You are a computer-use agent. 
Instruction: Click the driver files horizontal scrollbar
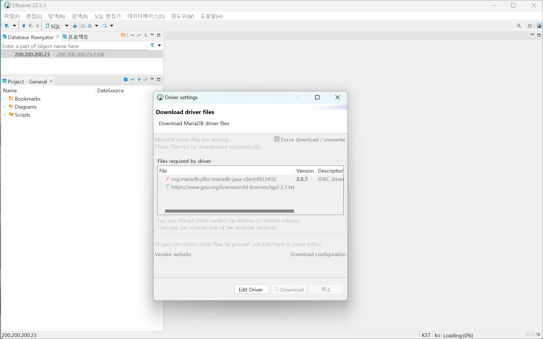tap(229, 211)
